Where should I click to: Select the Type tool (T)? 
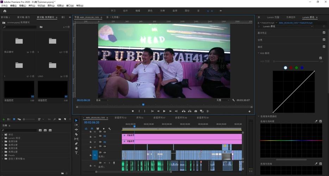[76, 153]
